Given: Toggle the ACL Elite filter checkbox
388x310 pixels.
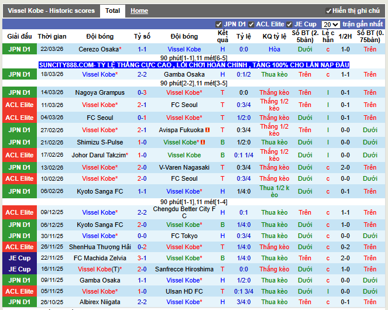Looking at the screenshot, I should 251,24.
